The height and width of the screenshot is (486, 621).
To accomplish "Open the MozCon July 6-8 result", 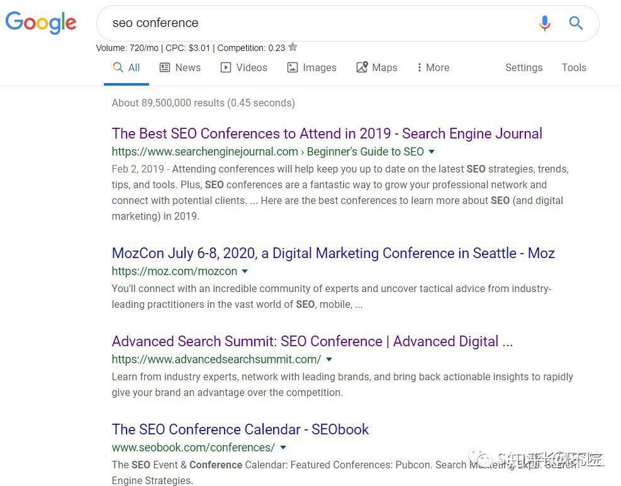I will 333,253.
